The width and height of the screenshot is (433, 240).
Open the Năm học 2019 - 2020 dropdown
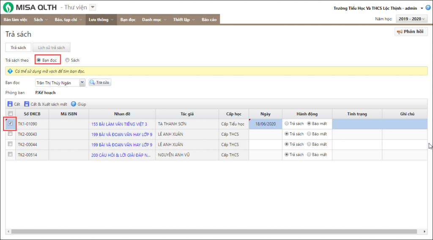pos(411,19)
